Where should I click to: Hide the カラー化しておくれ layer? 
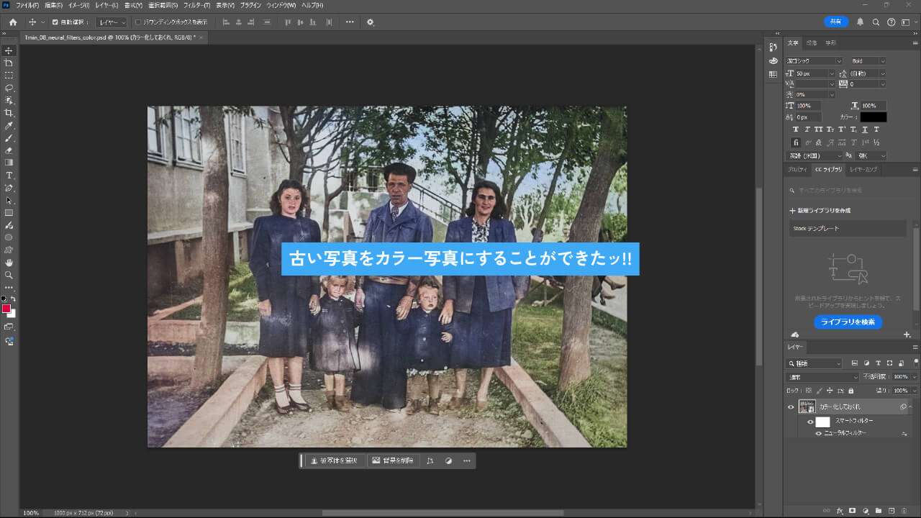point(791,407)
